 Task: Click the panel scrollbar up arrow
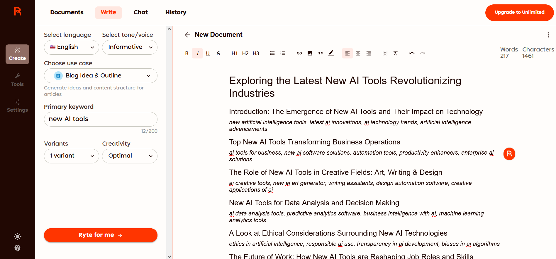click(x=169, y=29)
